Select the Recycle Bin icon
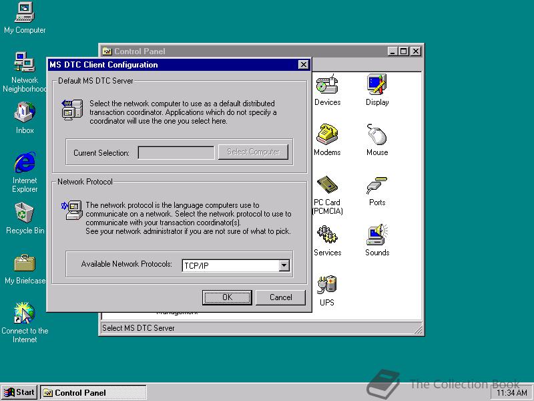The width and height of the screenshot is (534, 401). (25, 219)
